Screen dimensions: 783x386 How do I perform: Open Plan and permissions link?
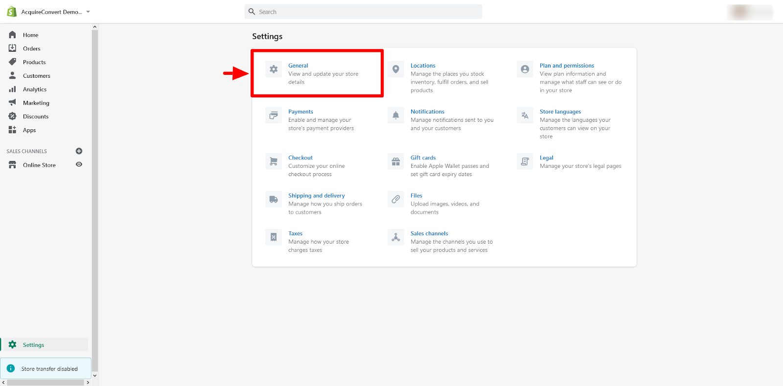567,66
